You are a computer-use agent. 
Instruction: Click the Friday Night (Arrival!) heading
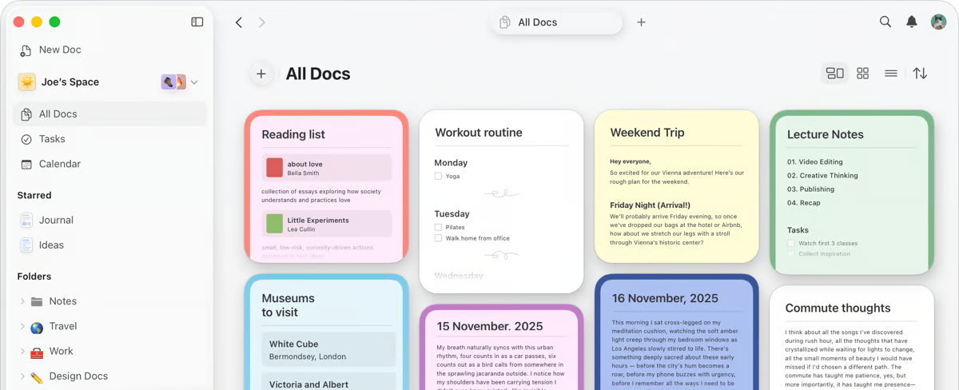(x=650, y=205)
